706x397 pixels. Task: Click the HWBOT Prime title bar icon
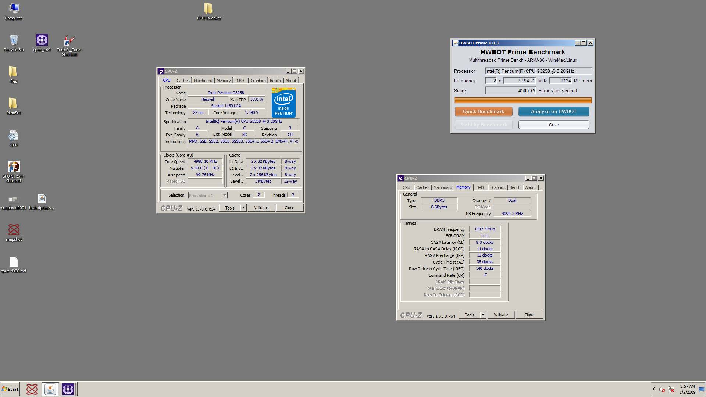click(456, 43)
